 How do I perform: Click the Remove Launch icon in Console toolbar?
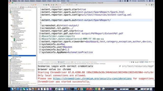coord(132,62)
